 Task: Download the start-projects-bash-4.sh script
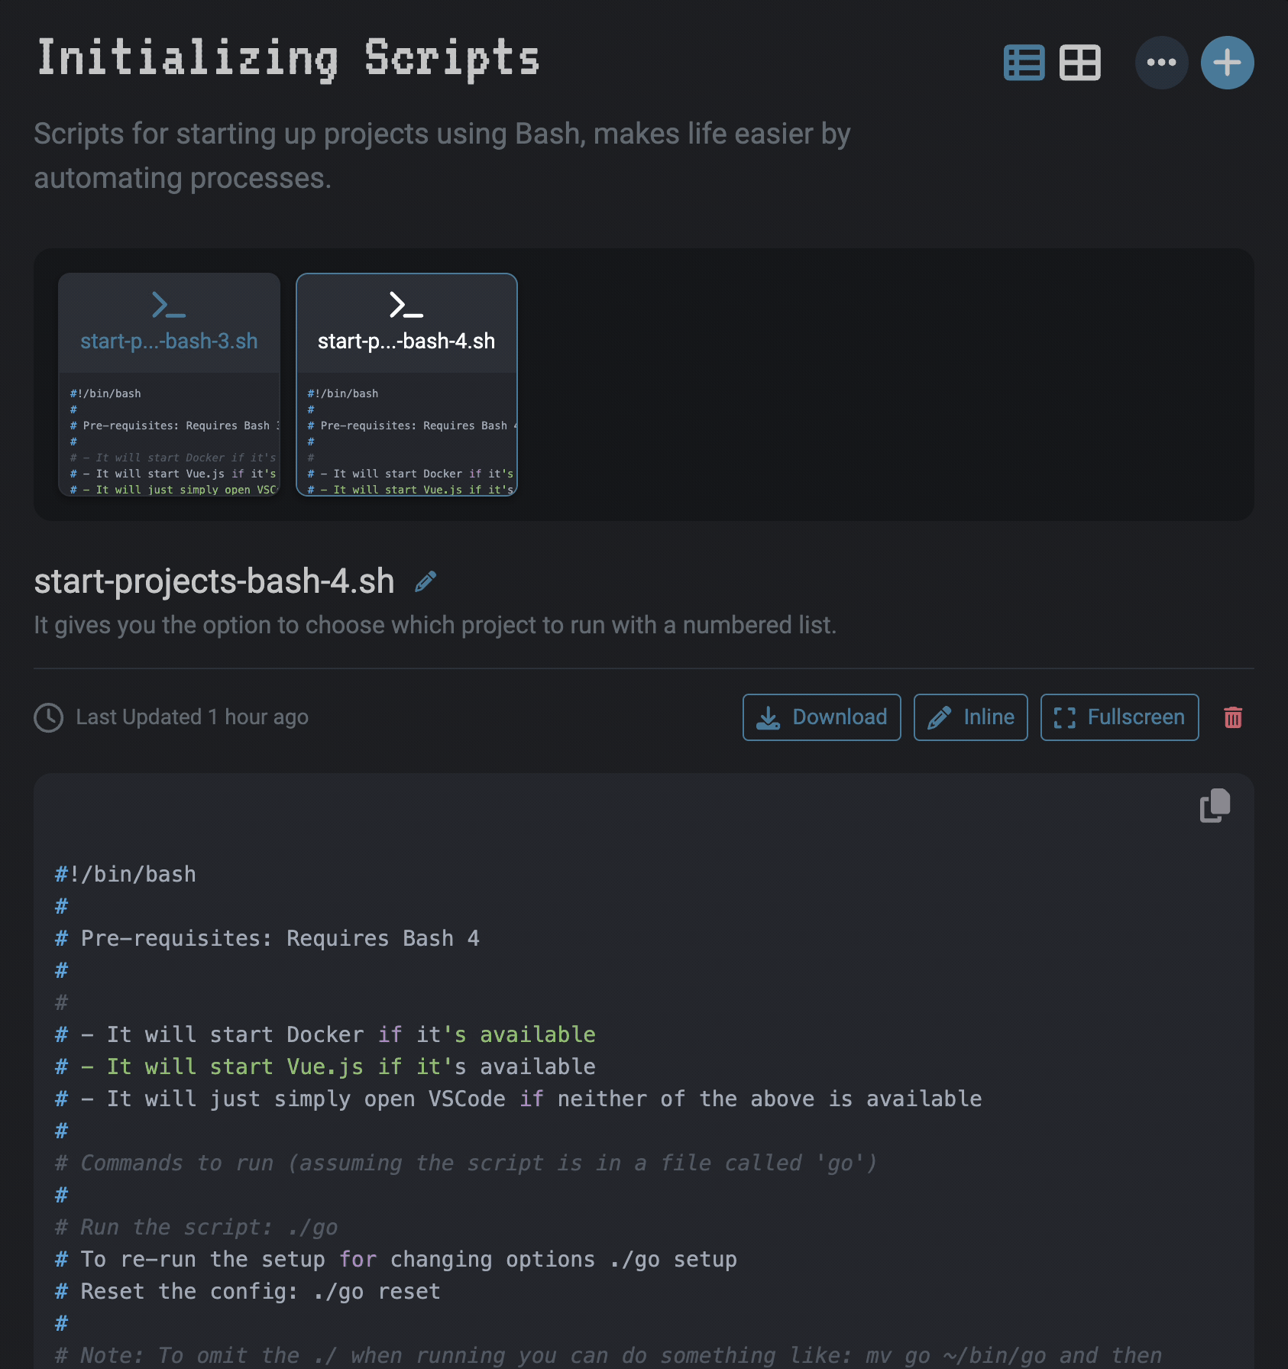821,717
